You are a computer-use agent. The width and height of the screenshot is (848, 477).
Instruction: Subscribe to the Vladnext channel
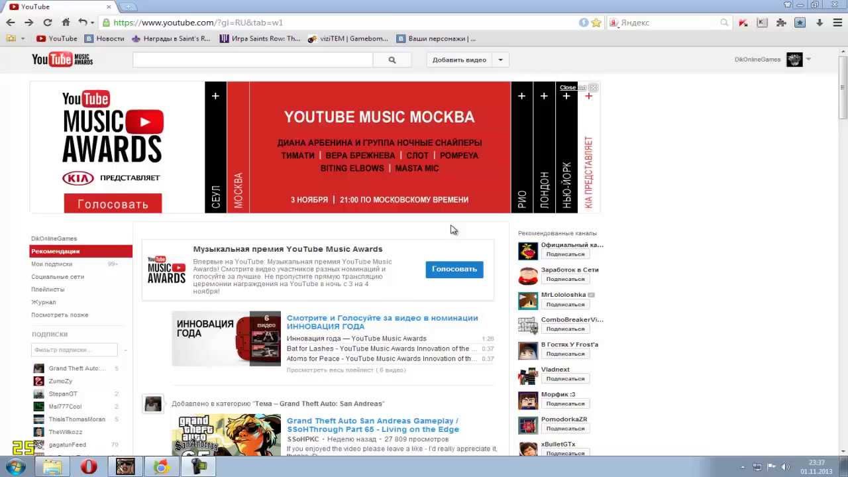pyautogui.click(x=565, y=378)
